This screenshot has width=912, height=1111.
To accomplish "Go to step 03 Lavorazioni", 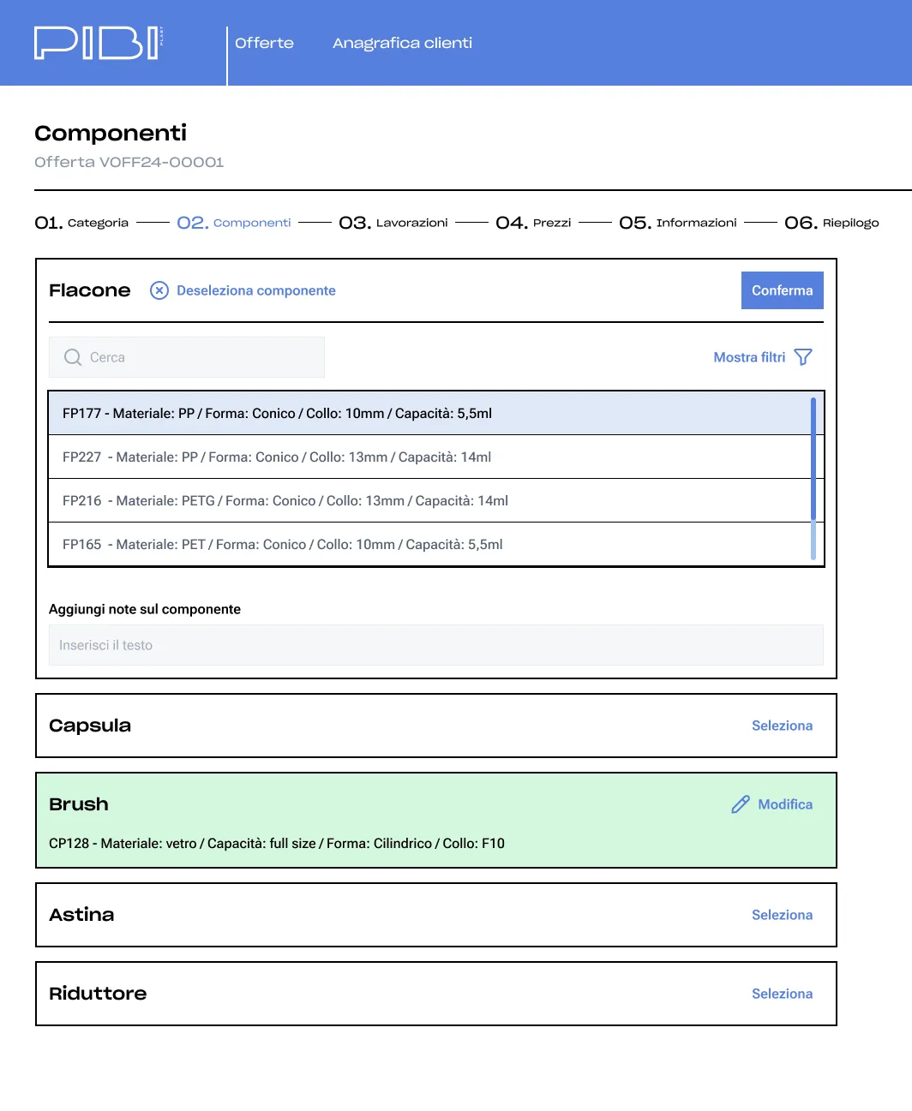I will point(393,223).
